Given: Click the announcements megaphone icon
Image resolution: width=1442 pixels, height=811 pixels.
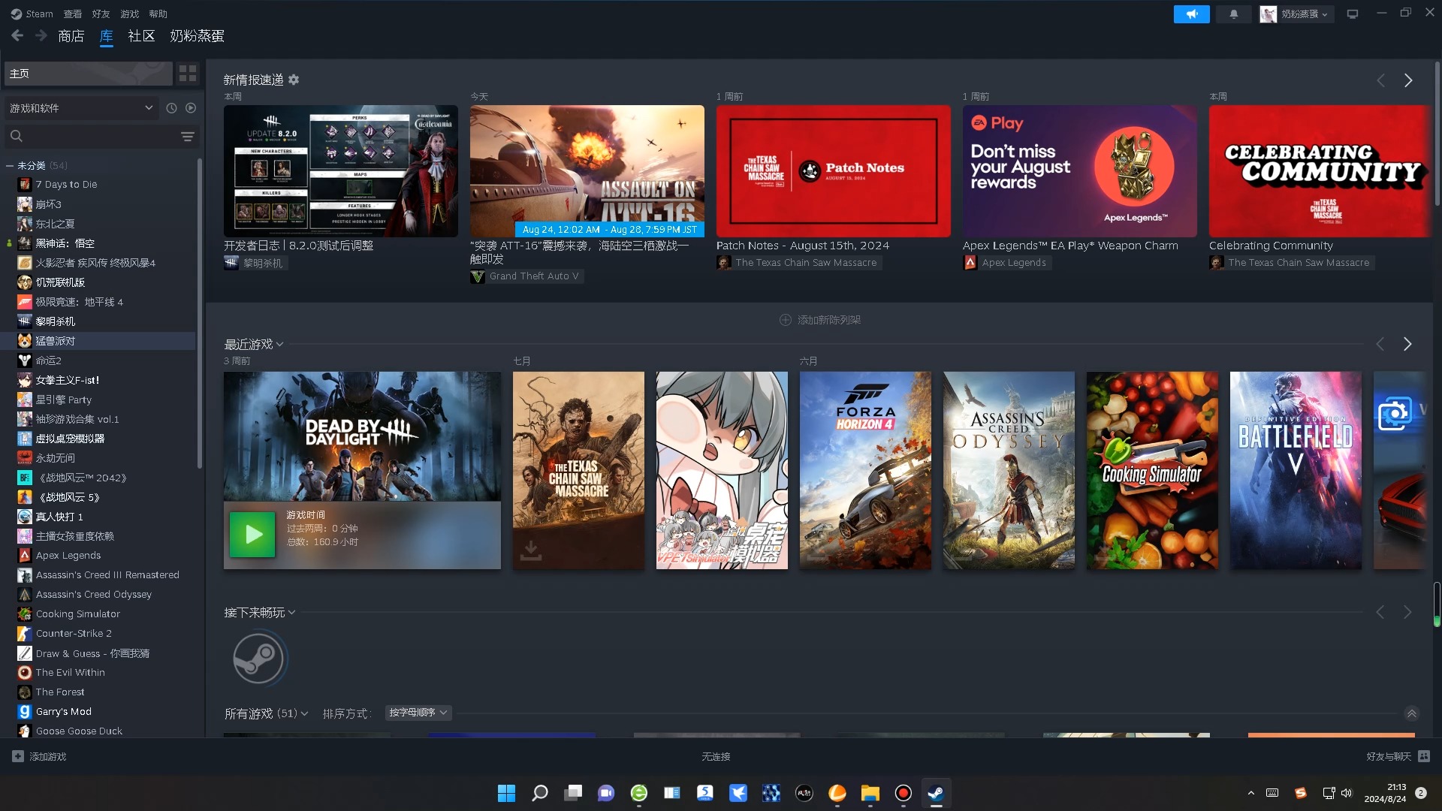Looking at the screenshot, I should point(1191,14).
